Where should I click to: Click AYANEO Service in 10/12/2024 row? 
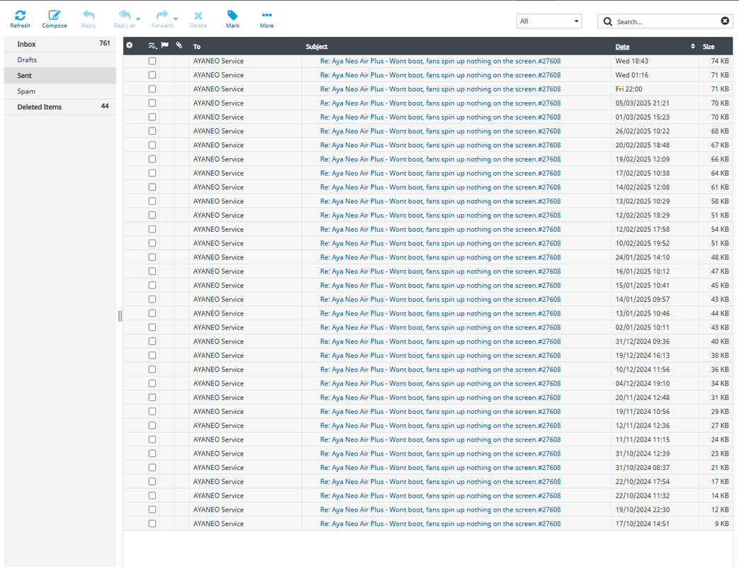click(218, 369)
